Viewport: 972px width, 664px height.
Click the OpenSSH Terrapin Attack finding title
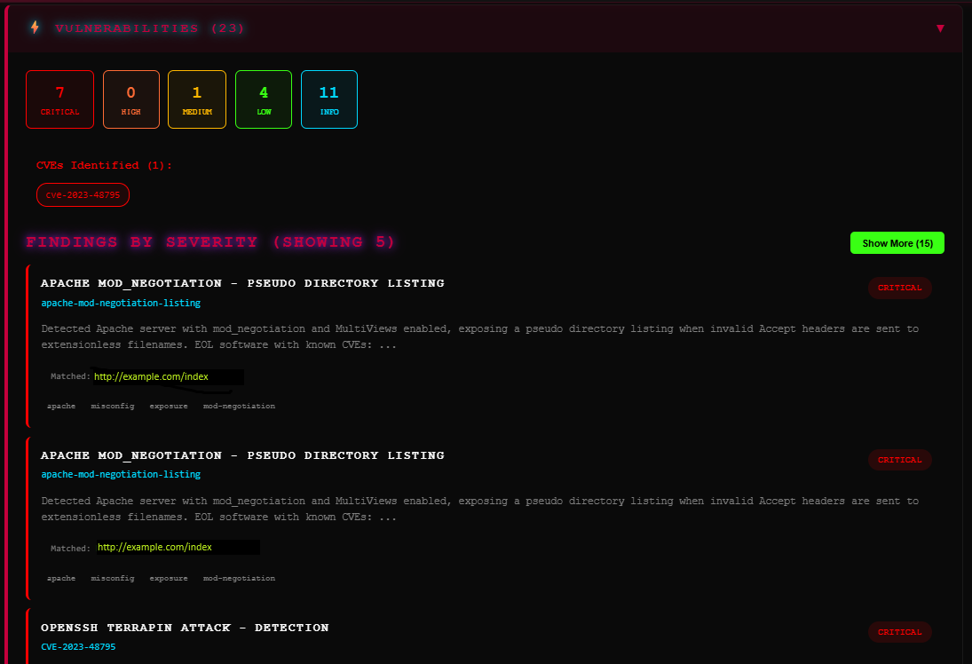click(185, 628)
